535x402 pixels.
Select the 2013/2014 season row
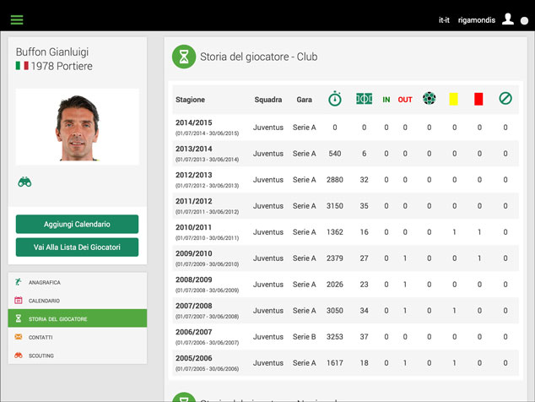tap(345, 154)
